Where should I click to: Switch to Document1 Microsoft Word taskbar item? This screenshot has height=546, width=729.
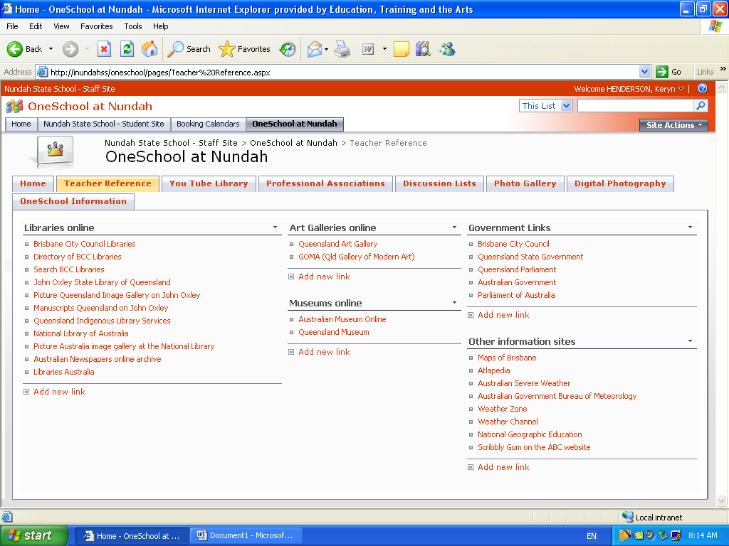coord(246,535)
